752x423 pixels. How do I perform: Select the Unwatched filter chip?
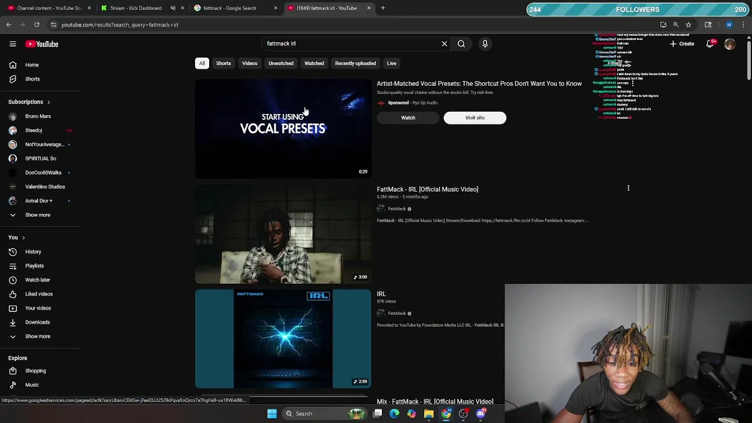click(x=281, y=63)
